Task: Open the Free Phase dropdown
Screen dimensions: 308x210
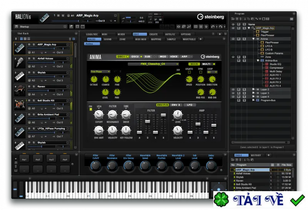Action: [x=100, y=72]
